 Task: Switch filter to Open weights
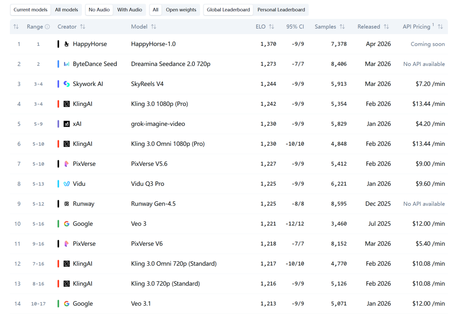point(181,10)
